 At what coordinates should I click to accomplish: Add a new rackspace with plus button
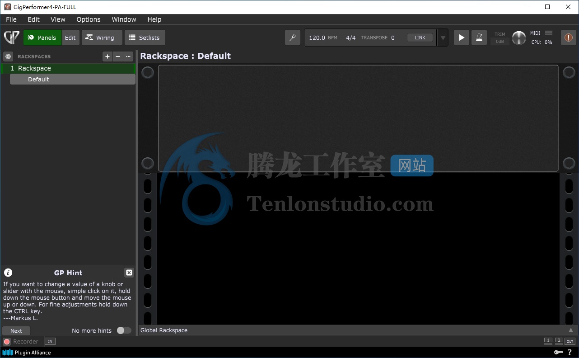[x=107, y=57]
